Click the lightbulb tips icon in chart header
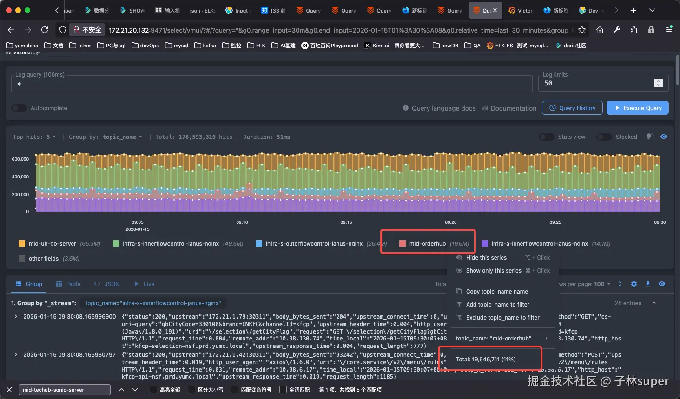The height and width of the screenshot is (399, 680). coord(649,137)
